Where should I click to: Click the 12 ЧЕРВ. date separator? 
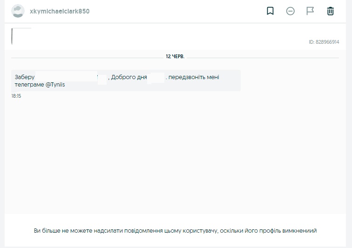coord(175,56)
